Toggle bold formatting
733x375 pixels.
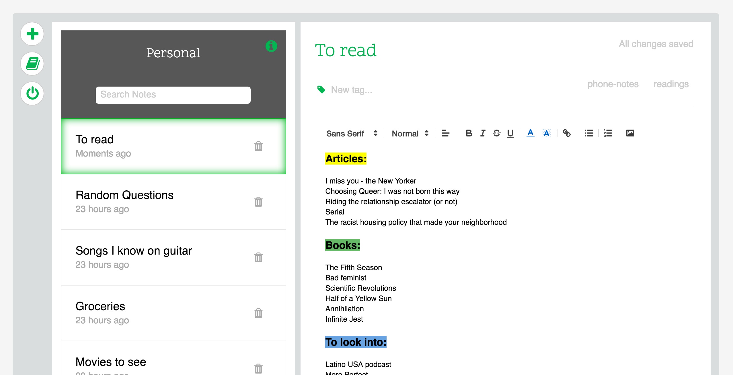(469, 133)
